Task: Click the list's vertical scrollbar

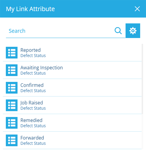Action: click(142, 79)
